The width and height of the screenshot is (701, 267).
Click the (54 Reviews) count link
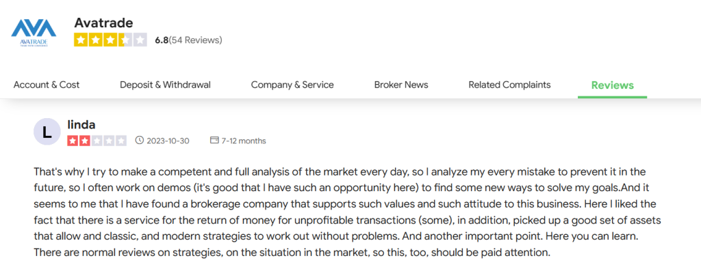click(195, 40)
